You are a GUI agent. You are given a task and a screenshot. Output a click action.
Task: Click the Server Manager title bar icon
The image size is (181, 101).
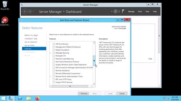(x=22, y=5)
